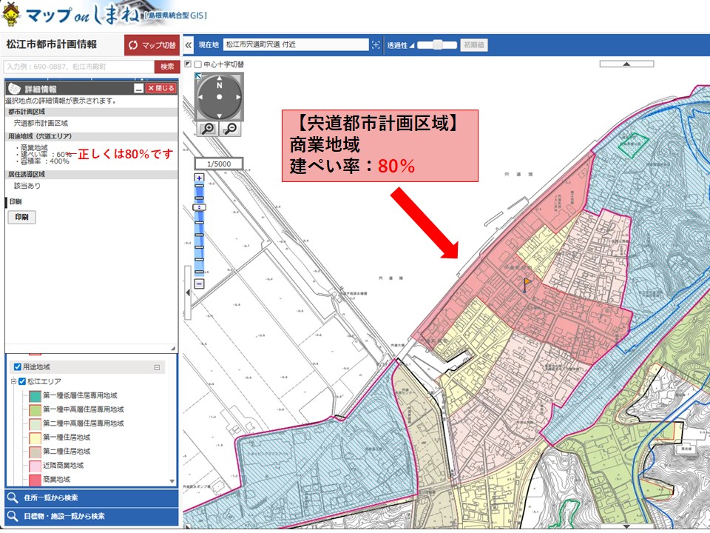The width and height of the screenshot is (710, 533).
Task: Open 目標物・施設一覧から検索 landmark search
Action: pyautogui.click(x=92, y=516)
